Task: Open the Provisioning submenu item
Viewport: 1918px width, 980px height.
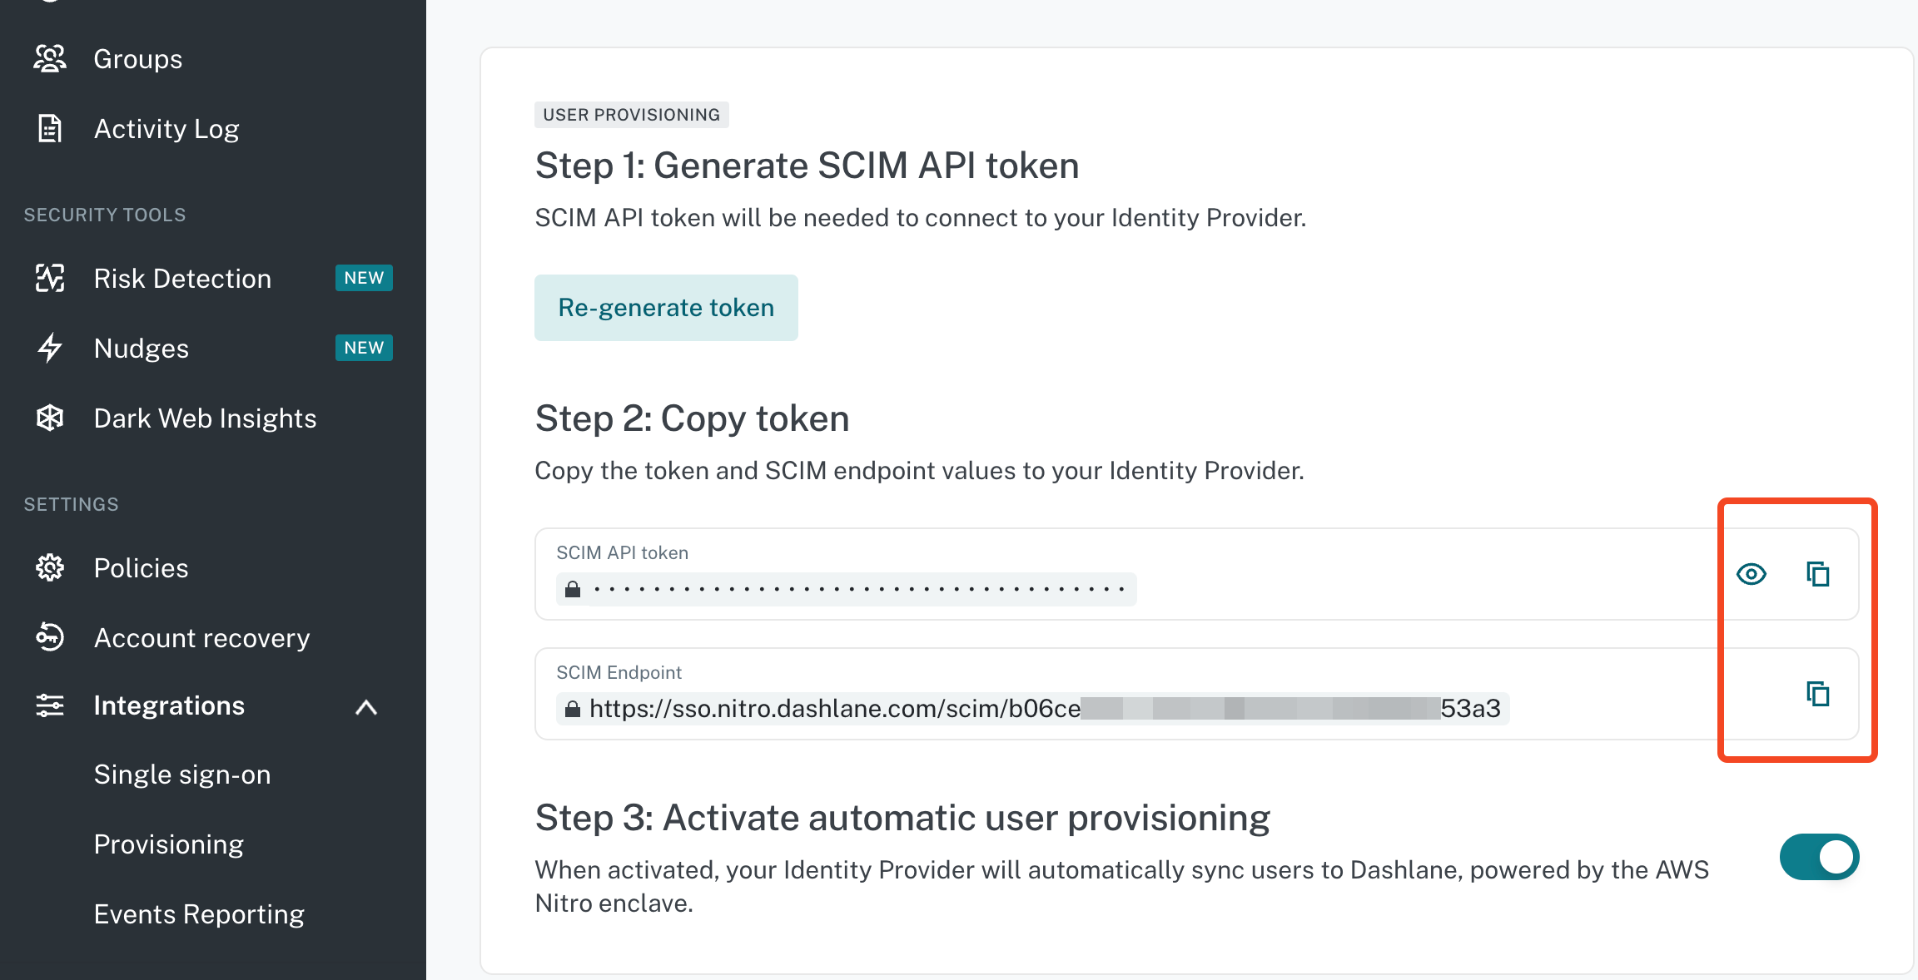Action: pyautogui.click(x=168, y=844)
